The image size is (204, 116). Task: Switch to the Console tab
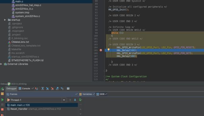point(26,89)
